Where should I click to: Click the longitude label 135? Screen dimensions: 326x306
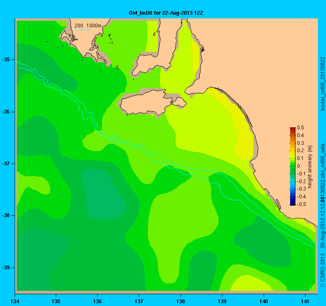click(56, 302)
